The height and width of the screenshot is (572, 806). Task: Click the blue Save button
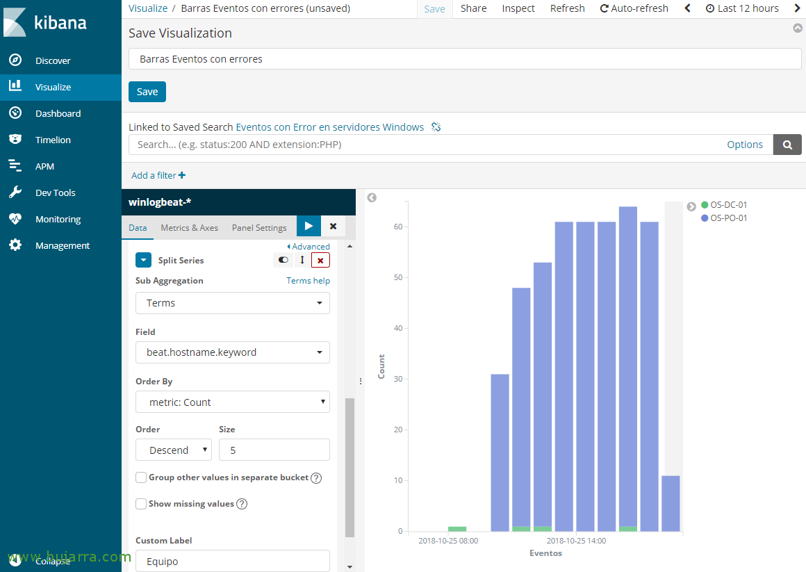click(147, 92)
